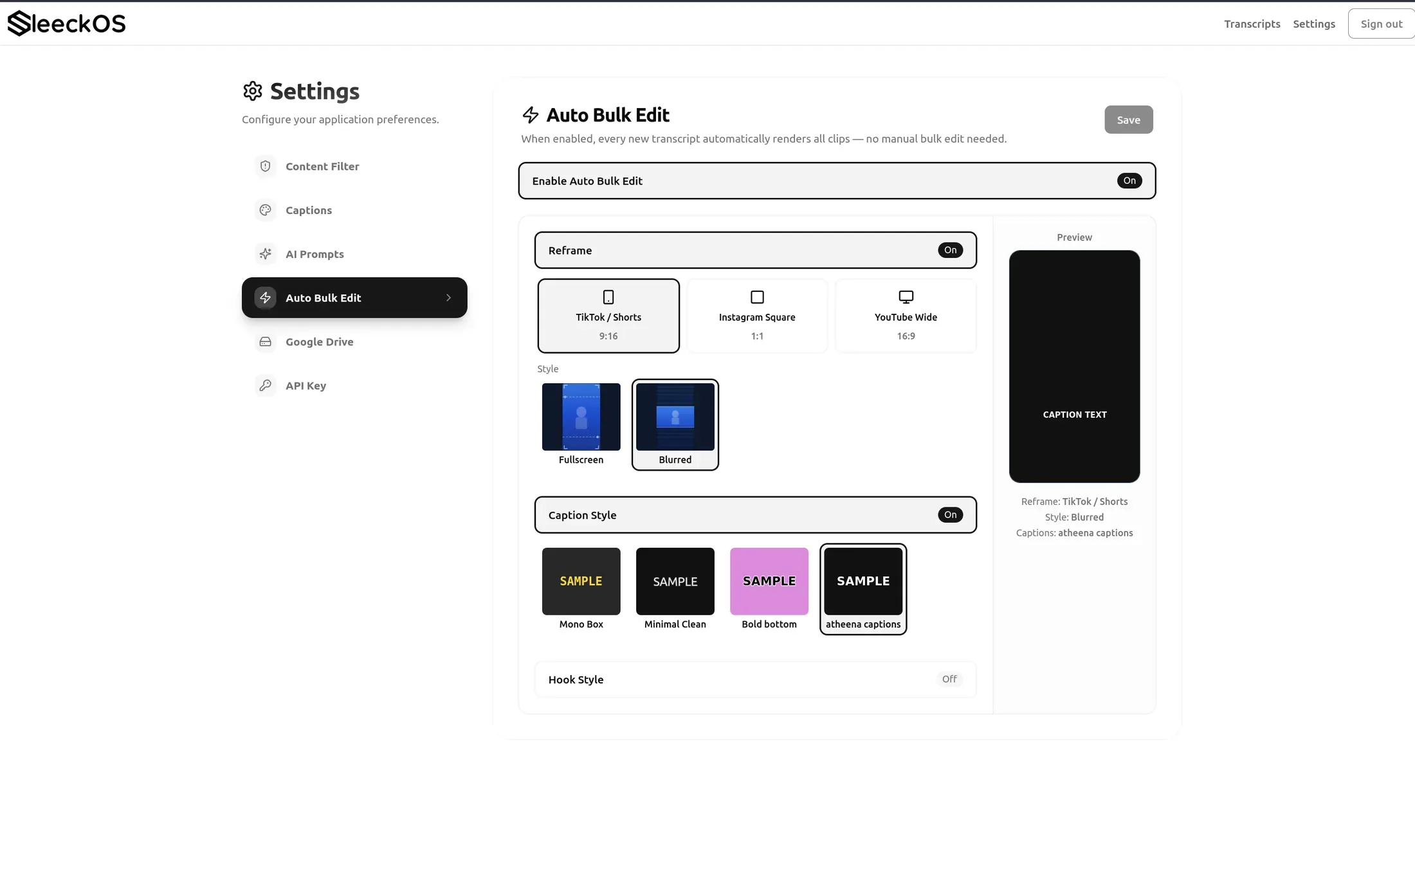The height and width of the screenshot is (884, 1415).
Task: Click the Caption Style label
Action: pos(582,515)
